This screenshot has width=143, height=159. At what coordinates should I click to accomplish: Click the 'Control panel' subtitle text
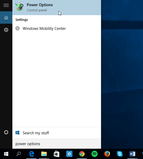[x=37, y=10]
